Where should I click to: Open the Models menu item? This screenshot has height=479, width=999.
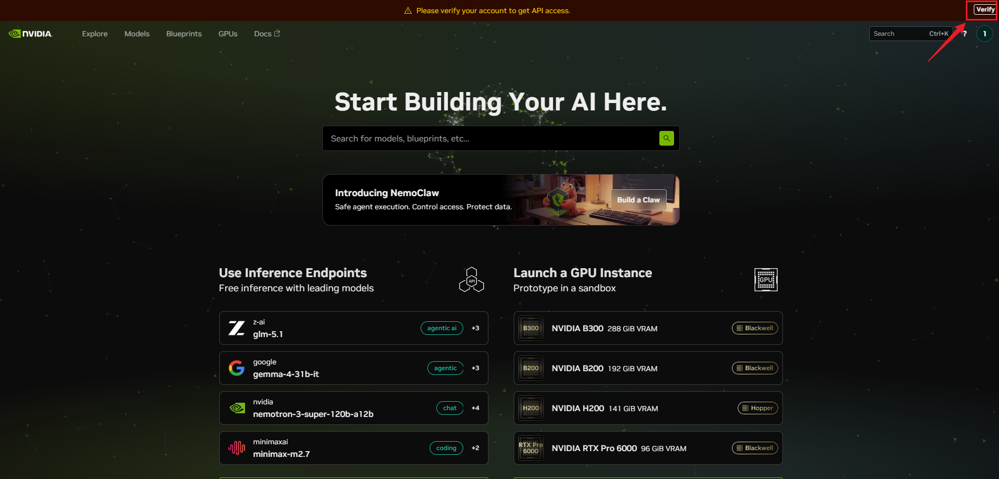point(137,34)
